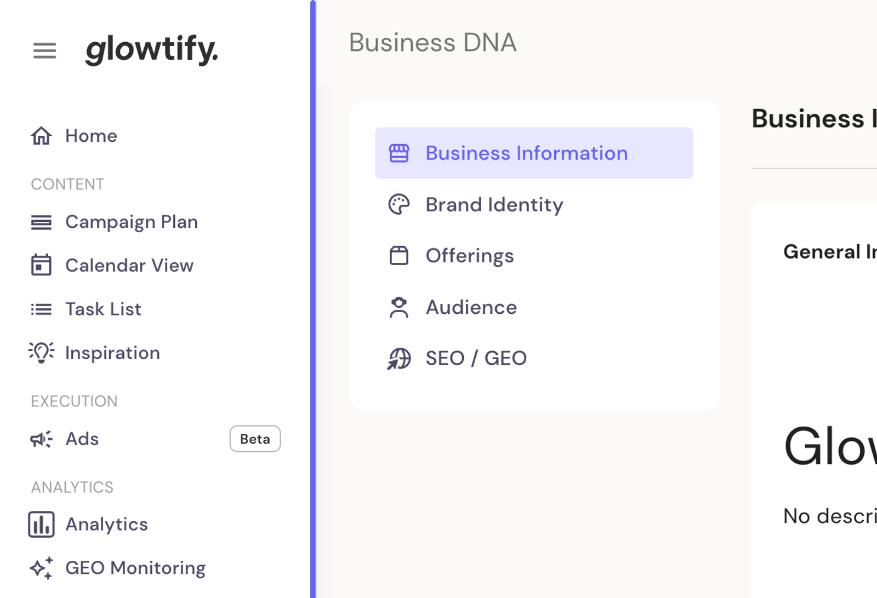The image size is (877, 598).
Task: Click the Audience person icon
Action: (x=399, y=307)
